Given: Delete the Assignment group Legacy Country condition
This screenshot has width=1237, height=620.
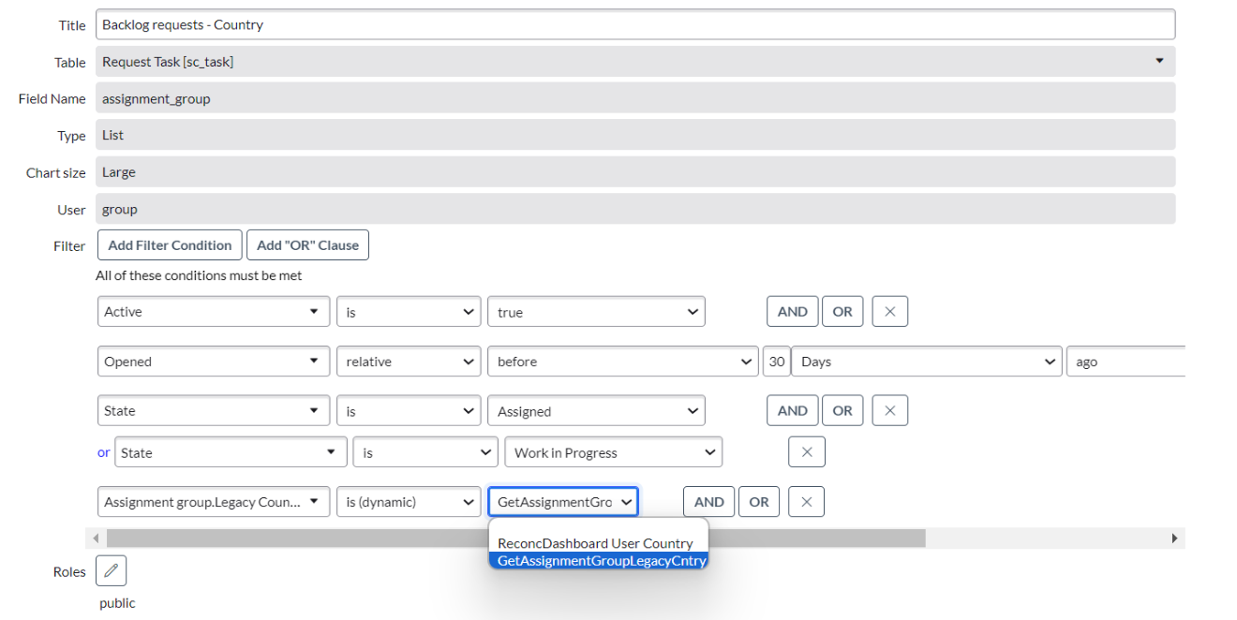Looking at the screenshot, I should 807,502.
